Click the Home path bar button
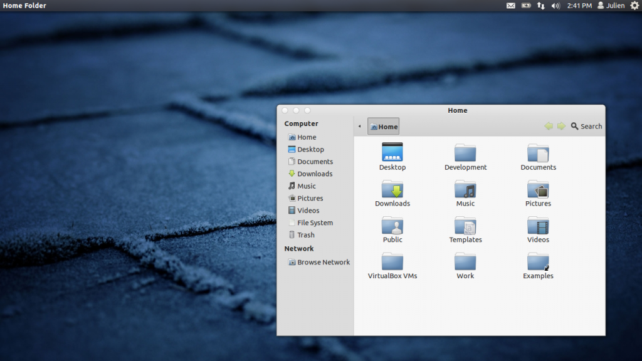The width and height of the screenshot is (642, 361). pos(383,127)
